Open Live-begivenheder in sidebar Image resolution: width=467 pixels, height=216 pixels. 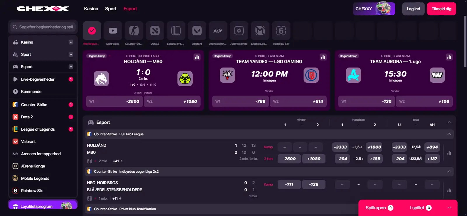pyautogui.click(x=43, y=79)
